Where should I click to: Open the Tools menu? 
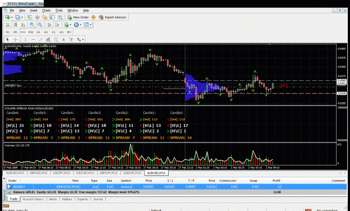pyautogui.click(x=59, y=11)
